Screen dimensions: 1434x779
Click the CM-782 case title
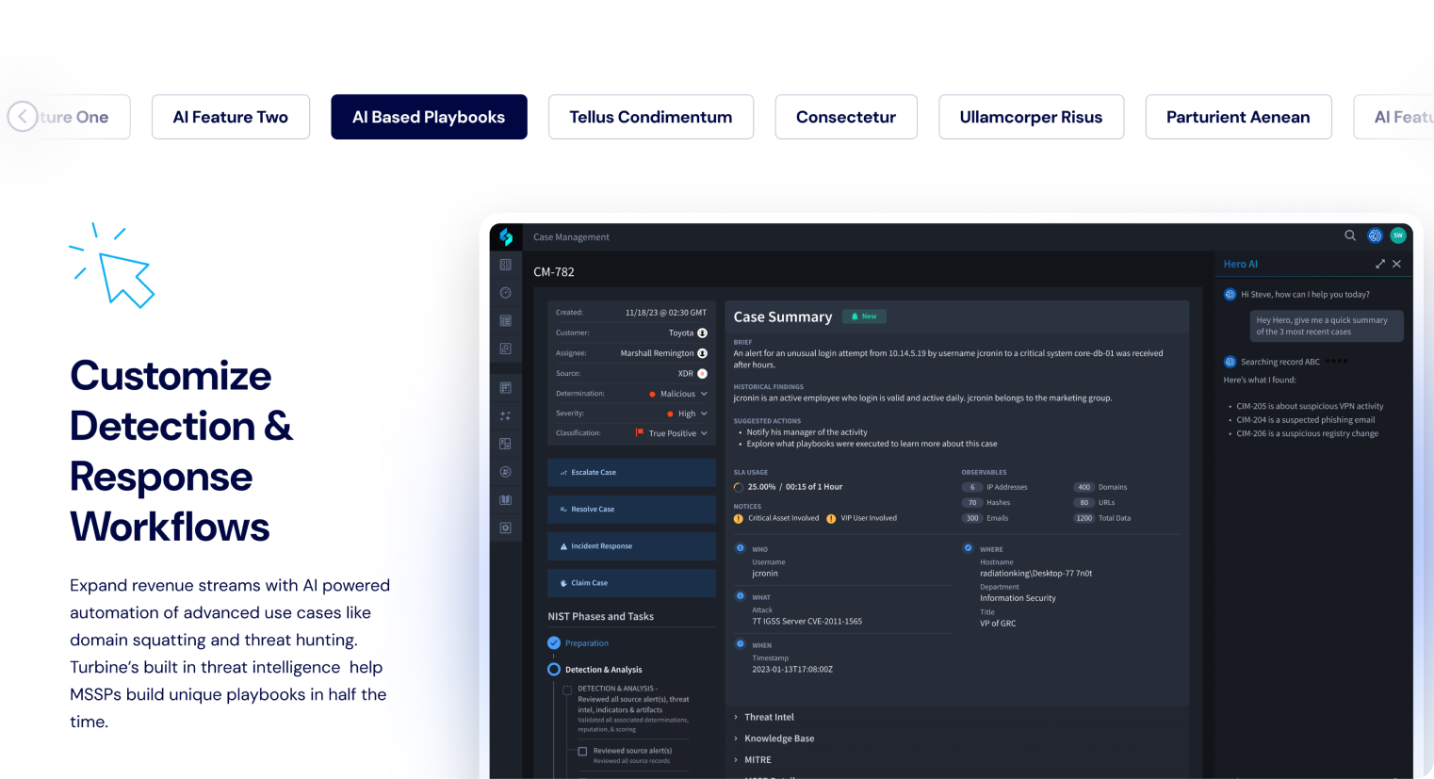(x=554, y=272)
